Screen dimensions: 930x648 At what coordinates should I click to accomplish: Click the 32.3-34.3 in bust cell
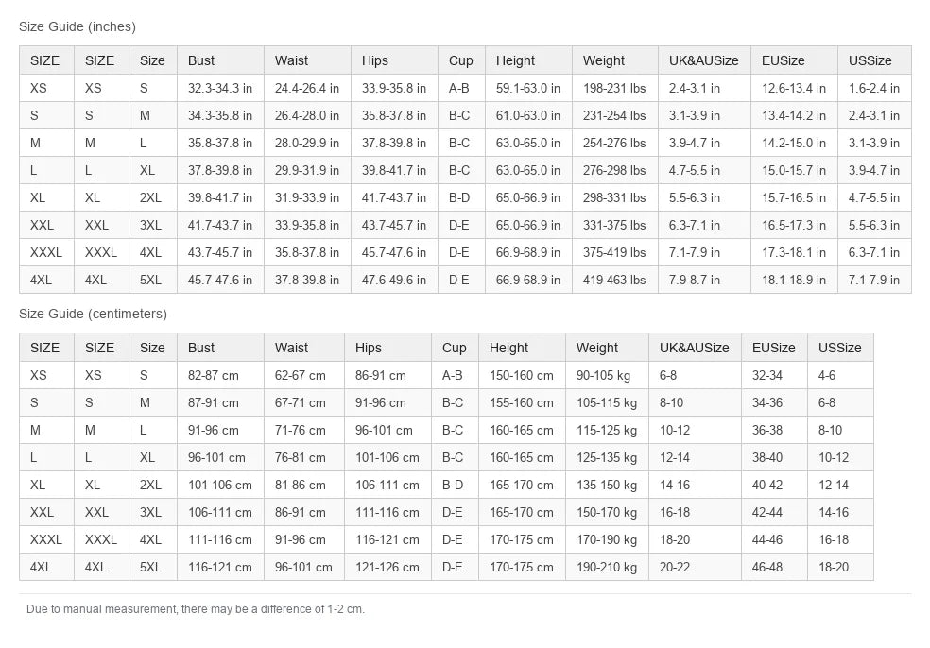click(220, 89)
